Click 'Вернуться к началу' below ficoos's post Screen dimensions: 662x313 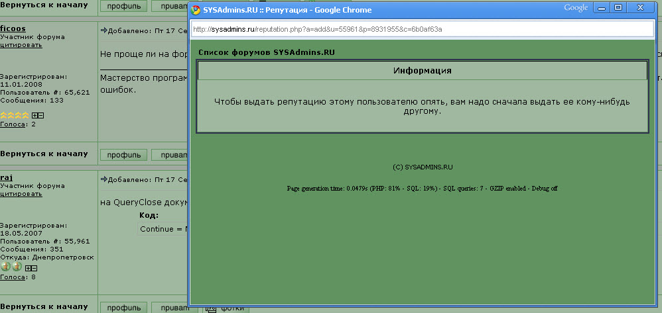pyautogui.click(x=44, y=154)
